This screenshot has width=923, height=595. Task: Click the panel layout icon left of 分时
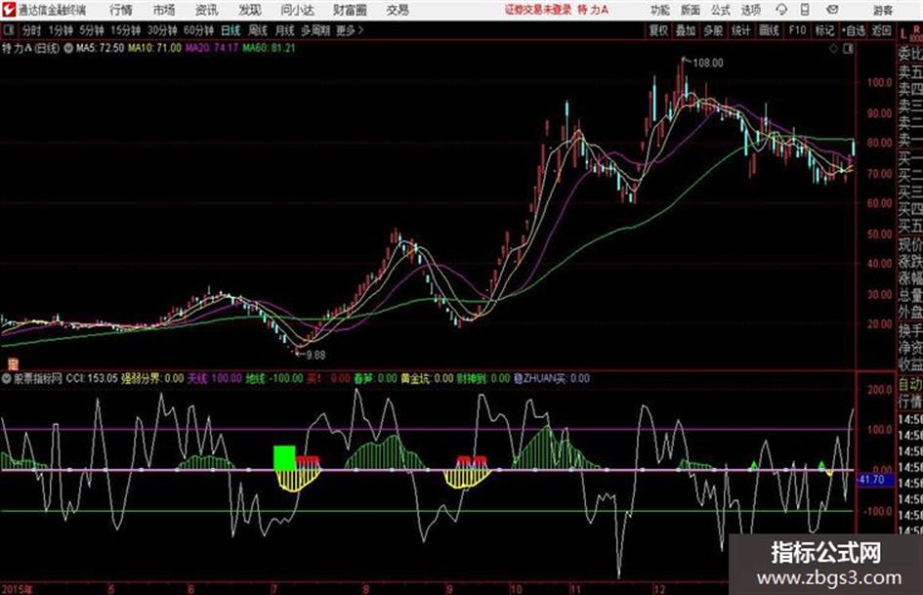coord(8,30)
